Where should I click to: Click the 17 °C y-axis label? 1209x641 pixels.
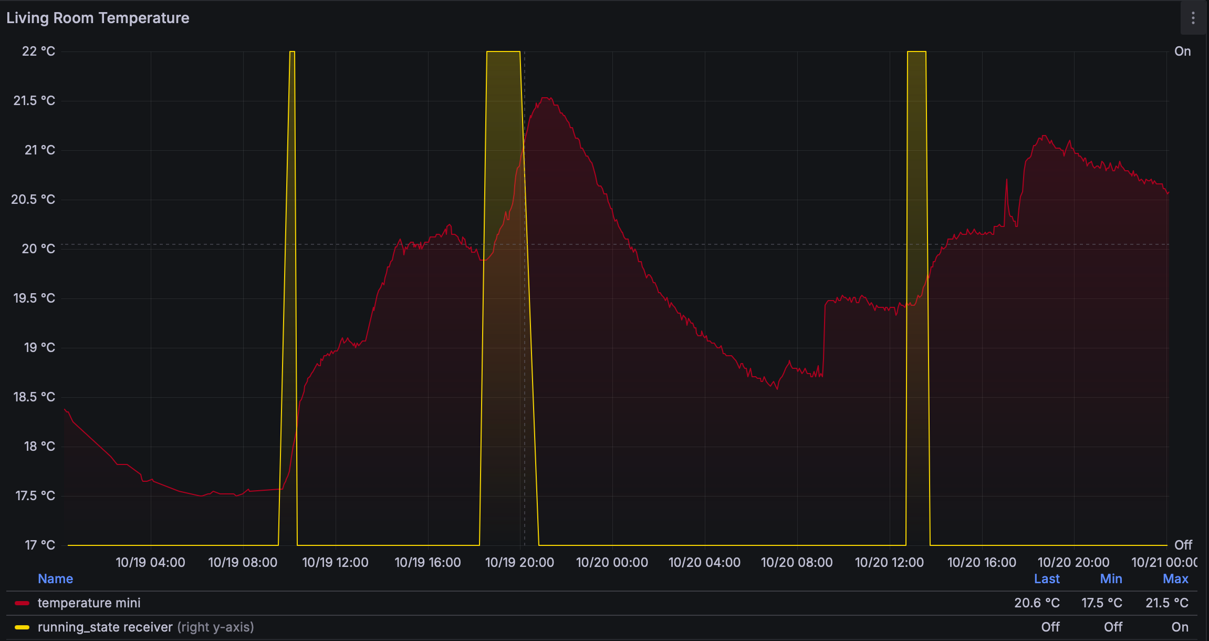pos(40,545)
